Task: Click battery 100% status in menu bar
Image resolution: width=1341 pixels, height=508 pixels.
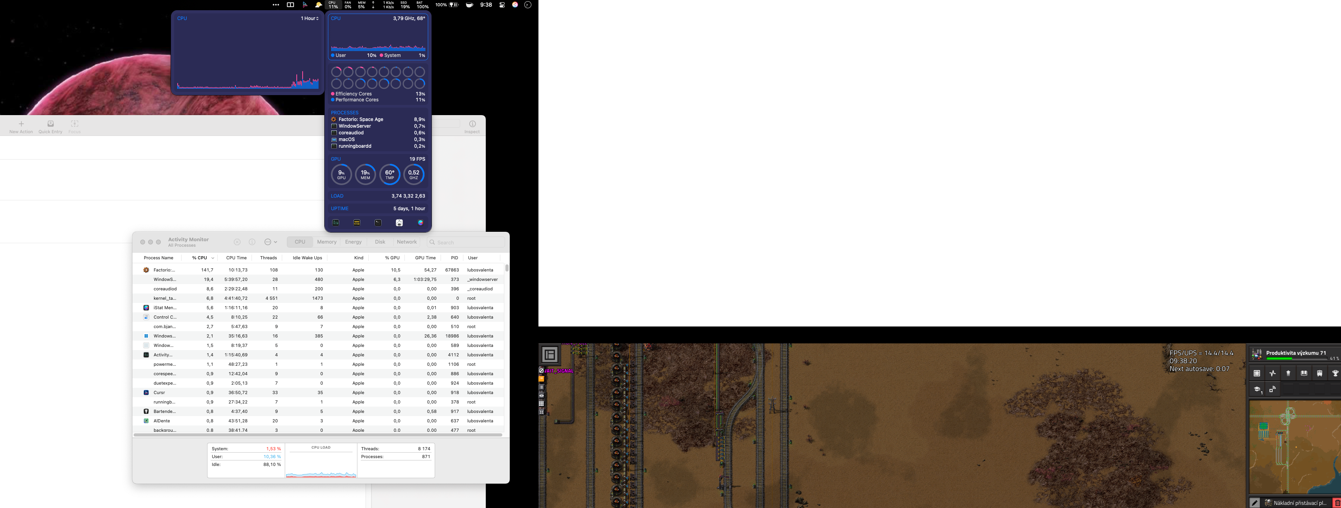Action: click(447, 5)
